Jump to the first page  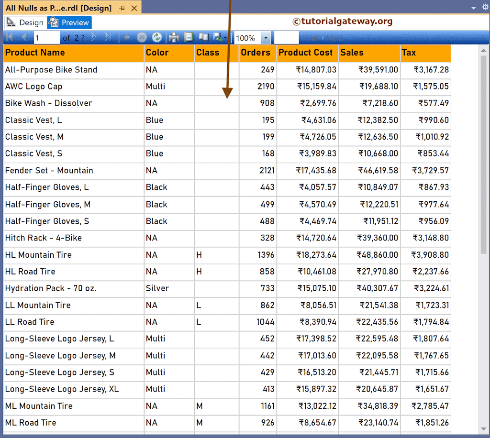click(9, 37)
